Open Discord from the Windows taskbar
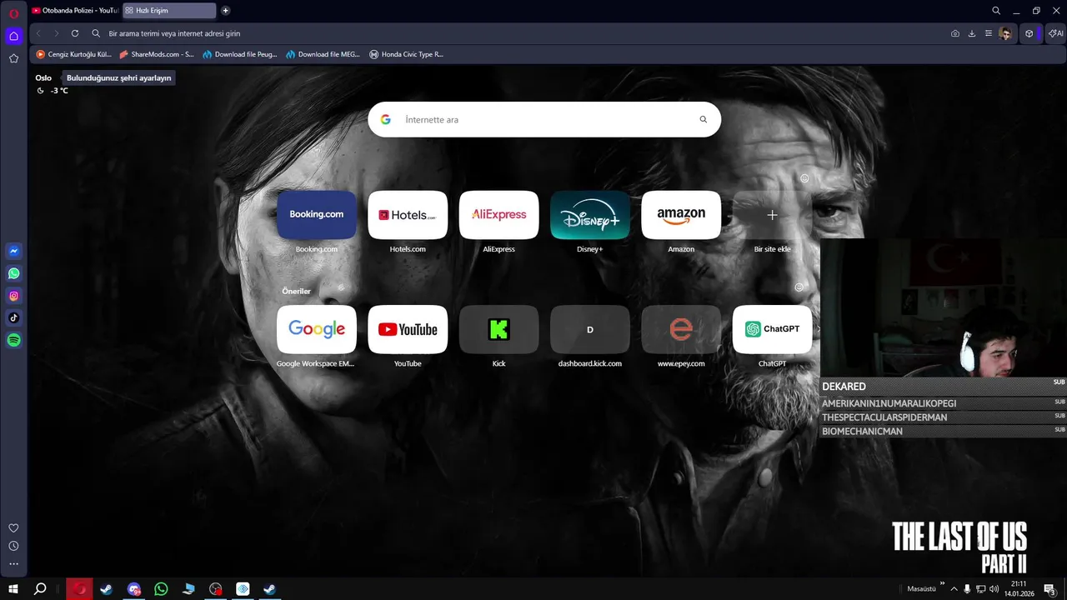The image size is (1067, 600). point(133,589)
